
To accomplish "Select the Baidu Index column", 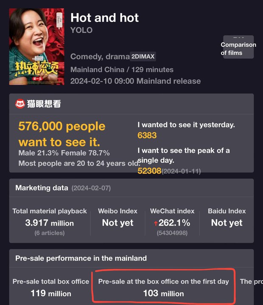I will (227, 218).
